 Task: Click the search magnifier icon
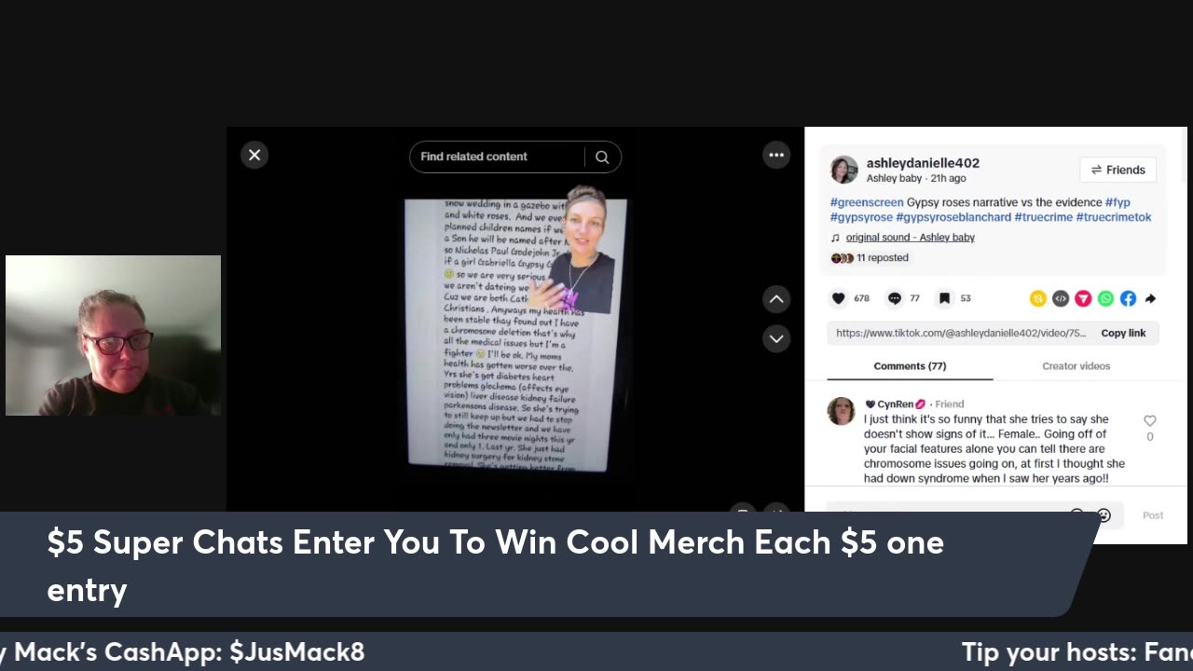point(602,157)
